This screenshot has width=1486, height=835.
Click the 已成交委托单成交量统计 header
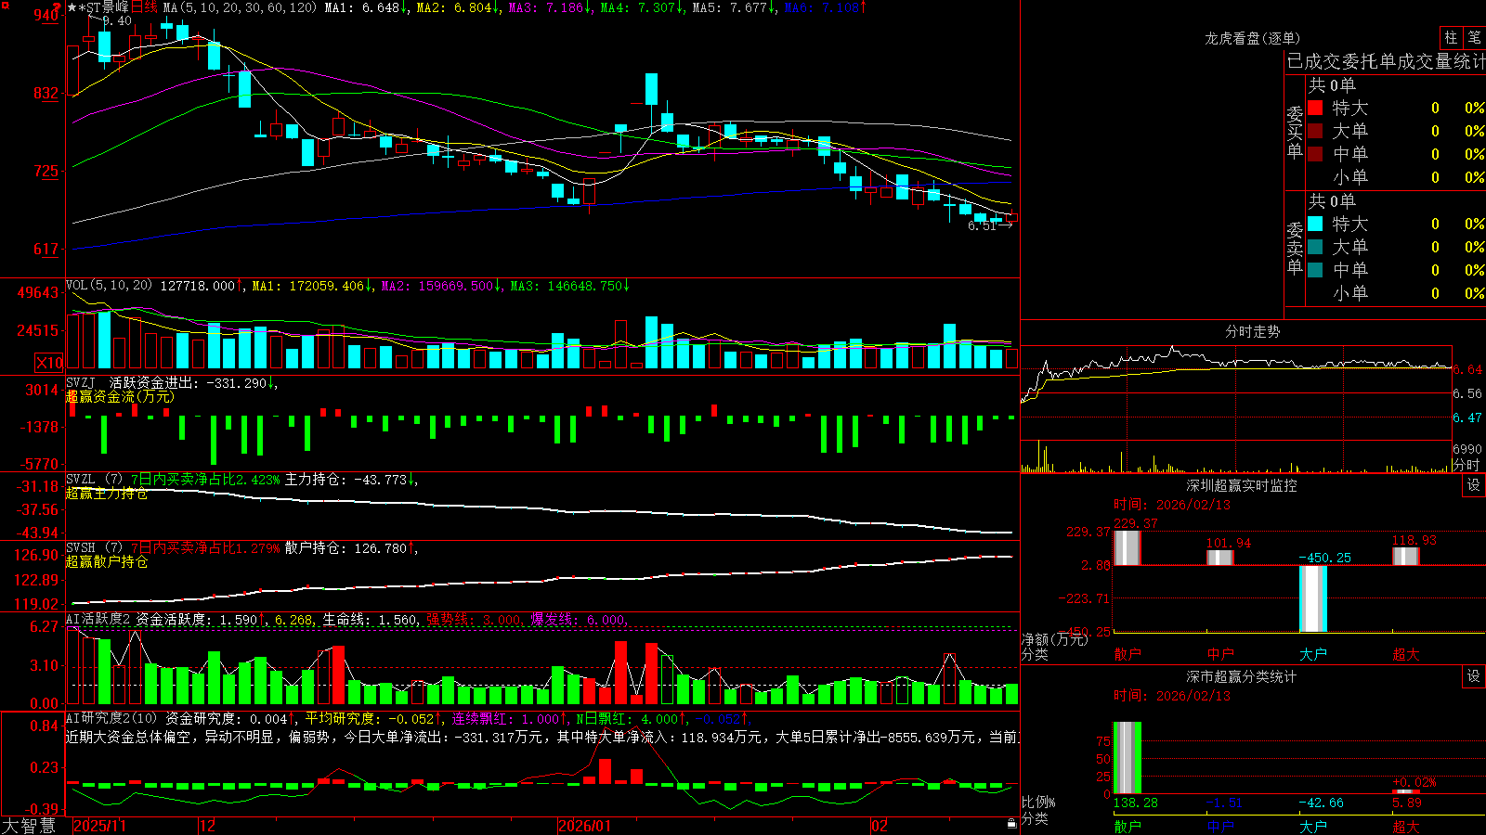(x=1386, y=61)
